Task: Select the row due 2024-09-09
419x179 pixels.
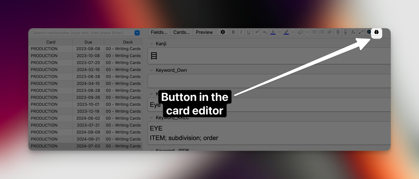Action: (86, 132)
